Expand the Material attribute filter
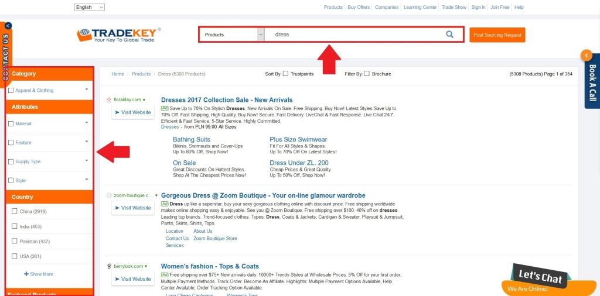The image size is (600, 296). pos(87,123)
